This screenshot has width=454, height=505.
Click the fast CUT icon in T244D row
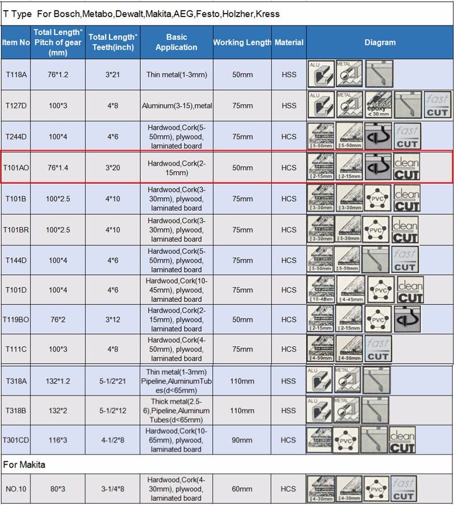coord(407,136)
